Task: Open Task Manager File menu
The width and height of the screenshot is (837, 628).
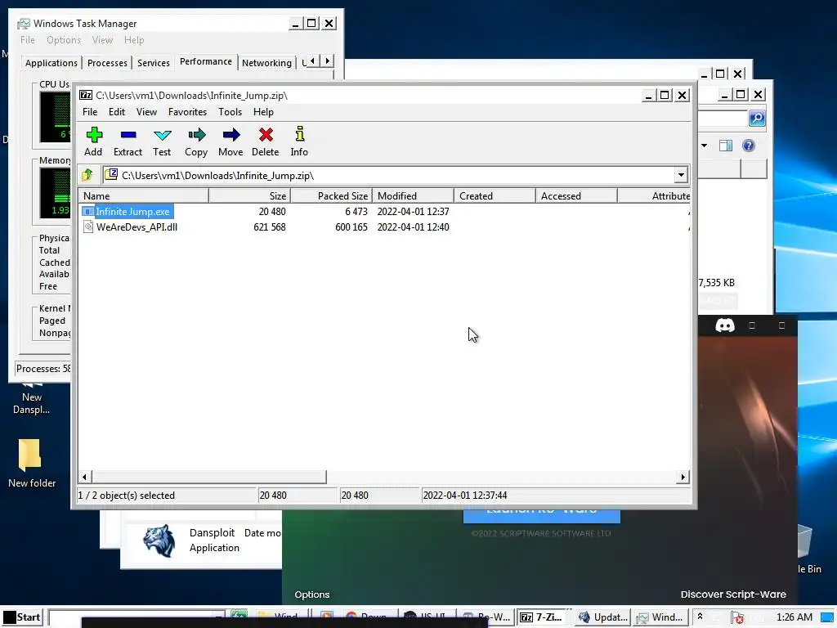Action: [x=27, y=40]
